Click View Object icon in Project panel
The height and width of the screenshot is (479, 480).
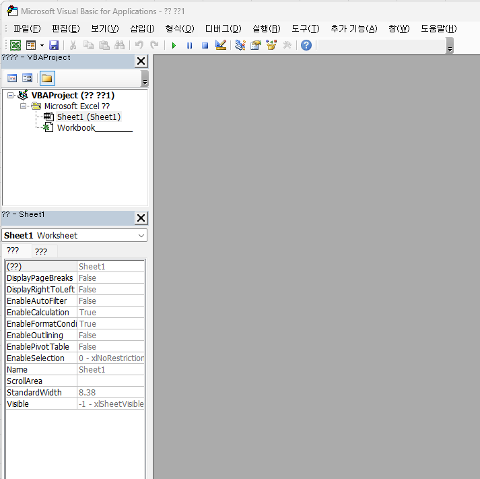pyautogui.click(x=27, y=78)
